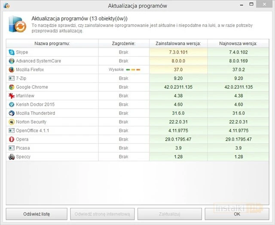Image resolution: width=275 pixels, height=225 pixels.
Task: Click the Speccy icon
Action: (x=12, y=157)
